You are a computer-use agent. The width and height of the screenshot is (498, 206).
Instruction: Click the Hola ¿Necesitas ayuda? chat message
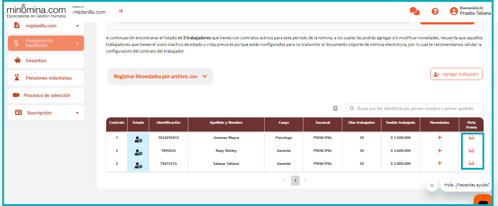click(467, 185)
